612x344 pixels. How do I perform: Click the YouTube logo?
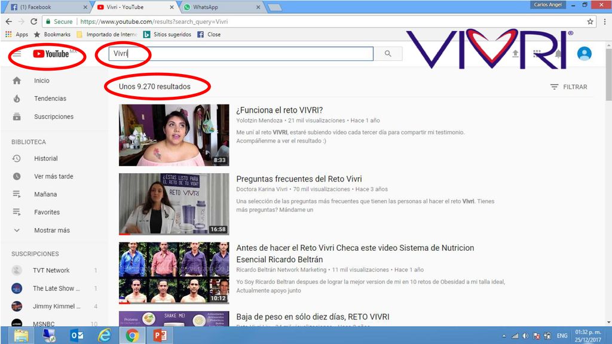[x=51, y=54]
